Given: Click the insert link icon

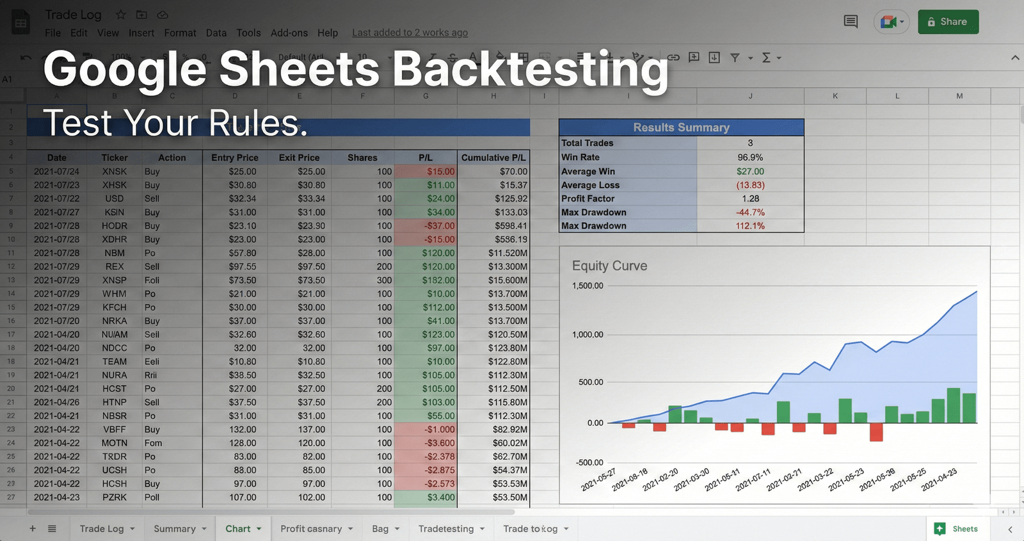Looking at the screenshot, I should (x=673, y=58).
